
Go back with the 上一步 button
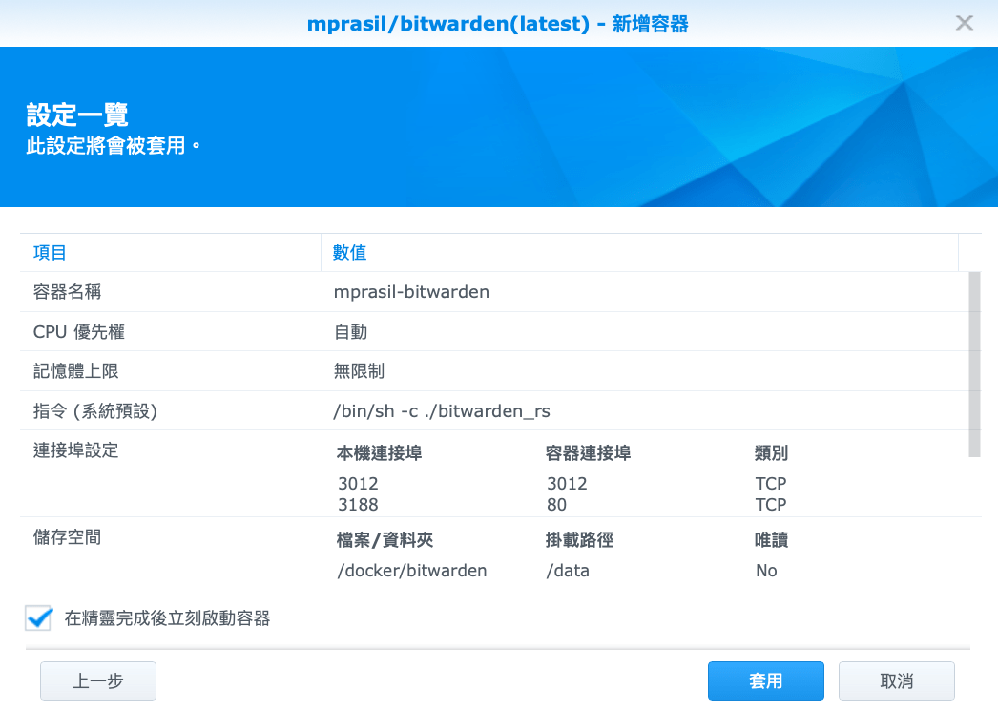[x=98, y=681]
